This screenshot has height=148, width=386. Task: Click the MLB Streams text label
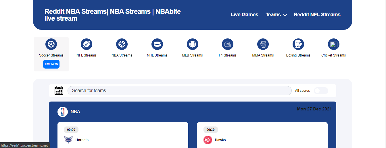pos(192,55)
